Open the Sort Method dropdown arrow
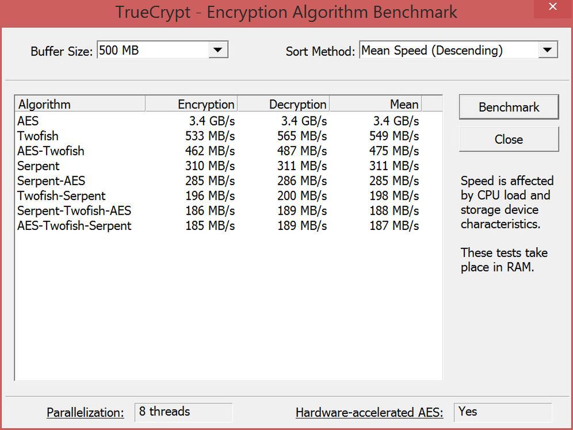The width and height of the screenshot is (573, 430). pos(548,50)
